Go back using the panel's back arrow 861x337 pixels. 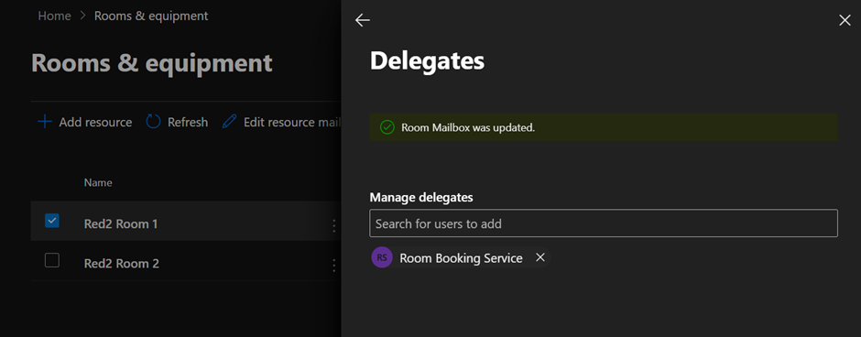363,20
